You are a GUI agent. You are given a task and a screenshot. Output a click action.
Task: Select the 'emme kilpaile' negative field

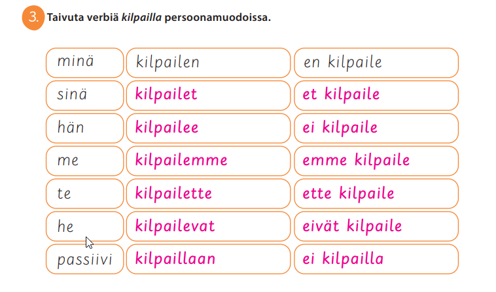tap(376, 161)
